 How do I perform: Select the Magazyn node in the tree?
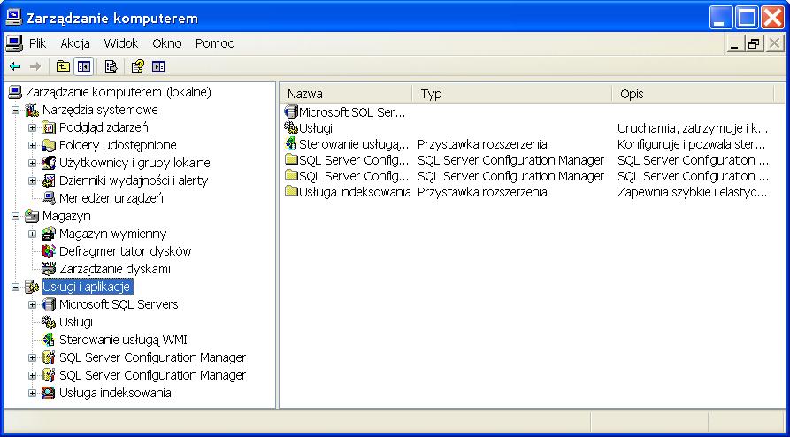click(66, 216)
